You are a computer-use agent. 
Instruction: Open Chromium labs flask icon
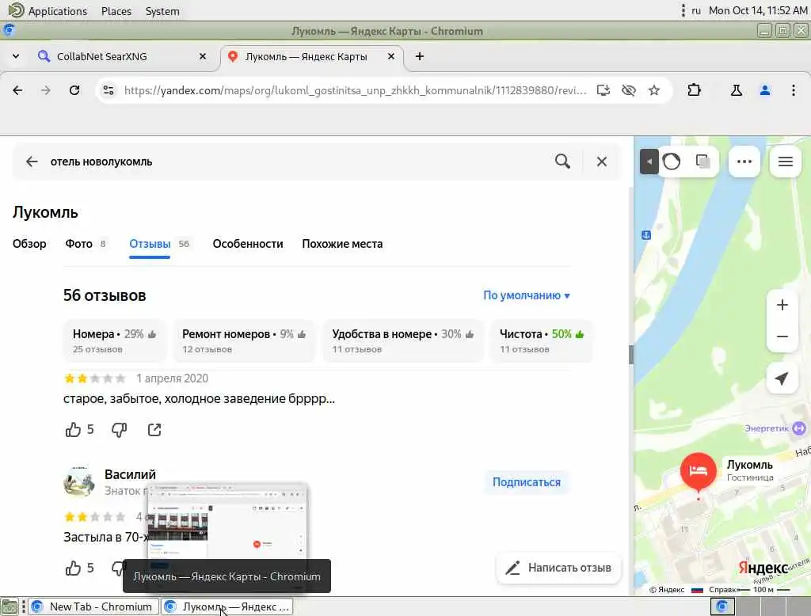pyautogui.click(x=736, y=90)
